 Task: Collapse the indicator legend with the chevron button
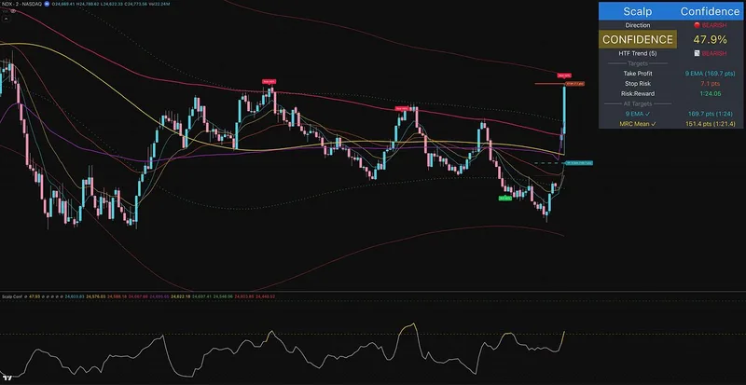pos(6,19)
